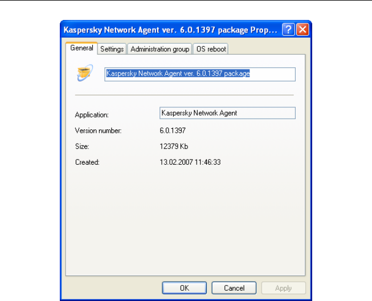The width and height of the screenshot is (372, 301).
Task: Confirm with the OK button
Action: (x=185, y=288)
